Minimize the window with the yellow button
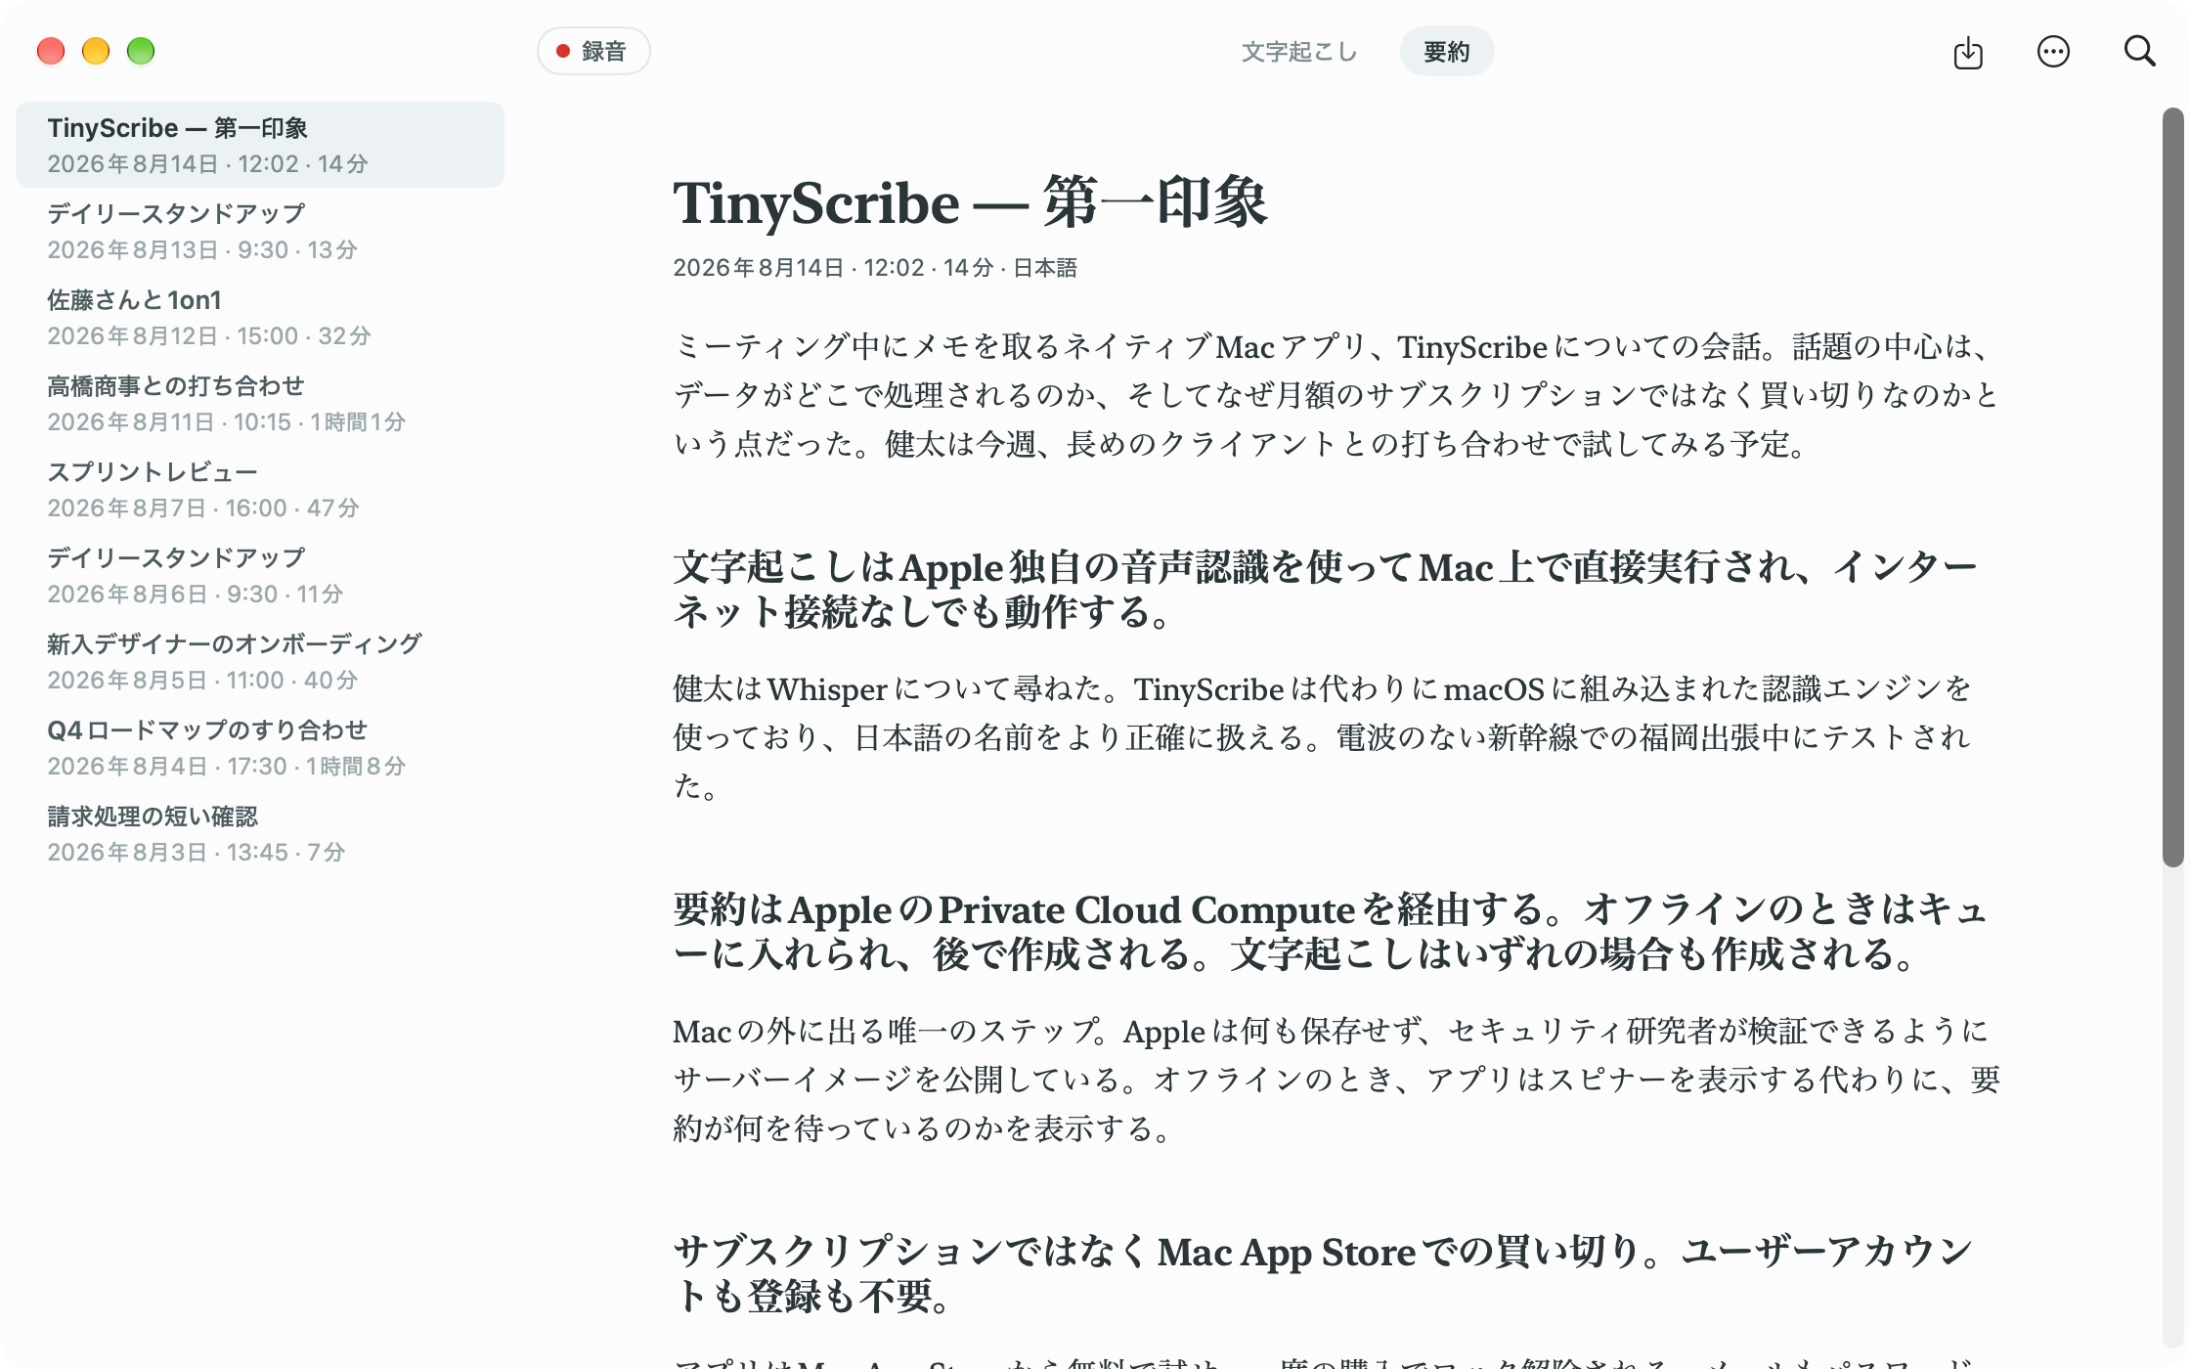 pyautogui.click(x=96, y=51)
